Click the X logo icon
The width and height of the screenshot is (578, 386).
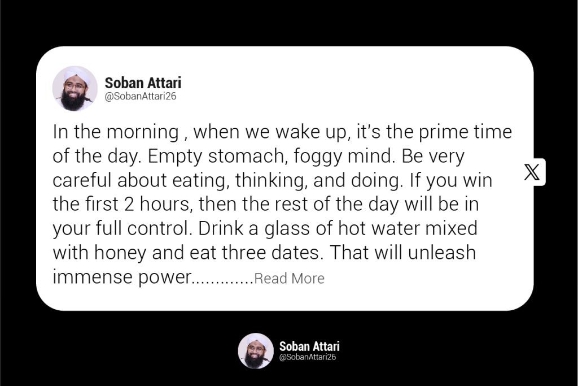coord(532,172)
